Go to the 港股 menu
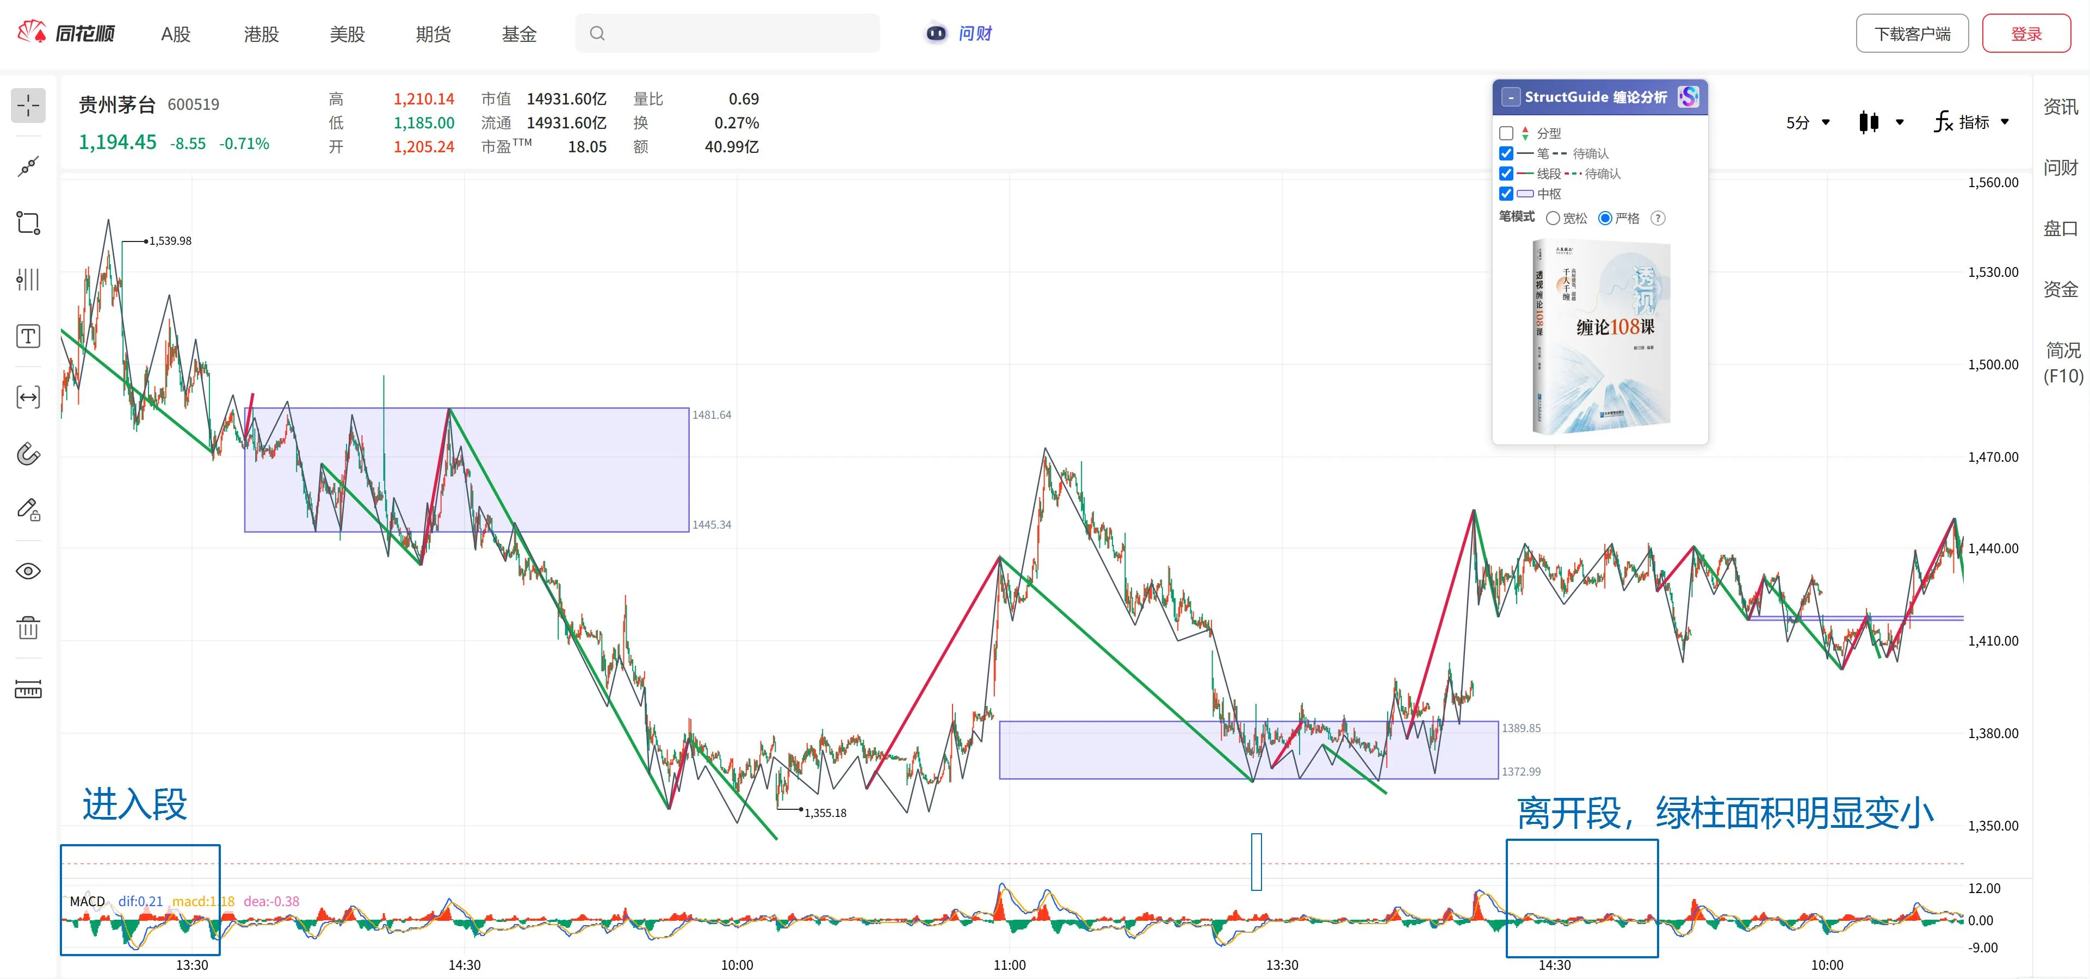This screenshot has height=979, width=2090. coord(261,34)
